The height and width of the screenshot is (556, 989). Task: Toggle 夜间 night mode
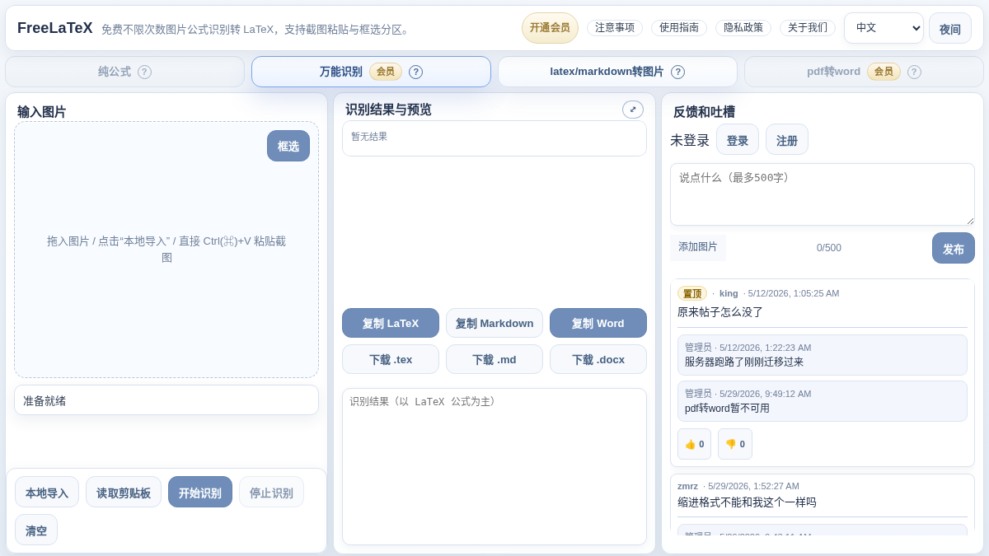pos(950,29)
